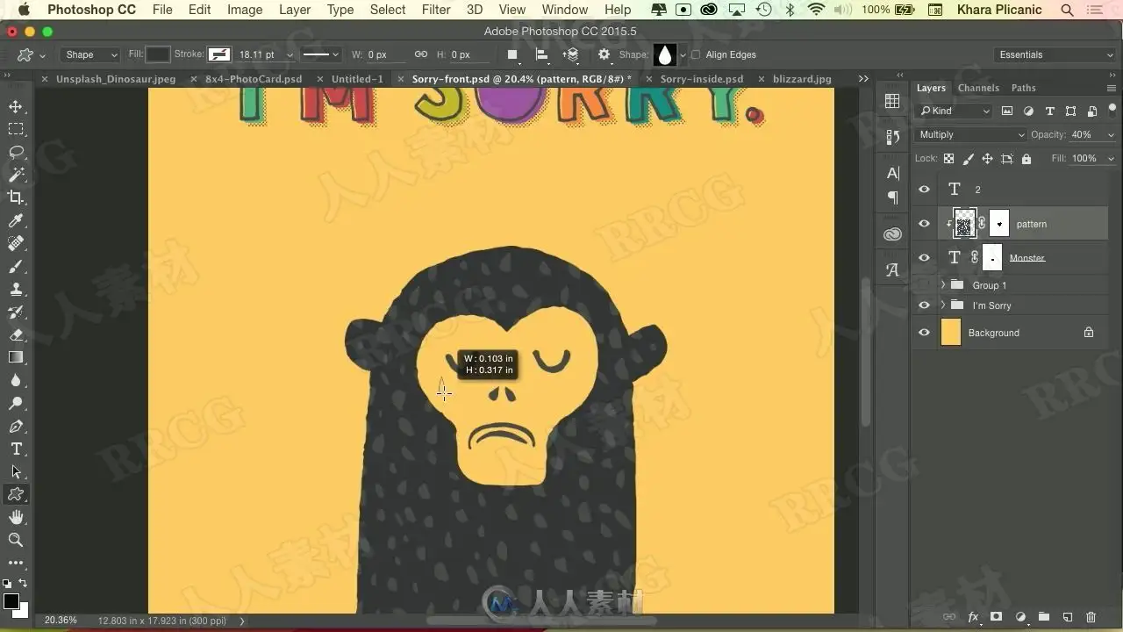Open the Opacity 40% dropdown arrow

pyautogui.click(x=1111, y=135)
